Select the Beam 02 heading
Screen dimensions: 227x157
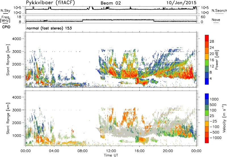click(x=111, y=3)
